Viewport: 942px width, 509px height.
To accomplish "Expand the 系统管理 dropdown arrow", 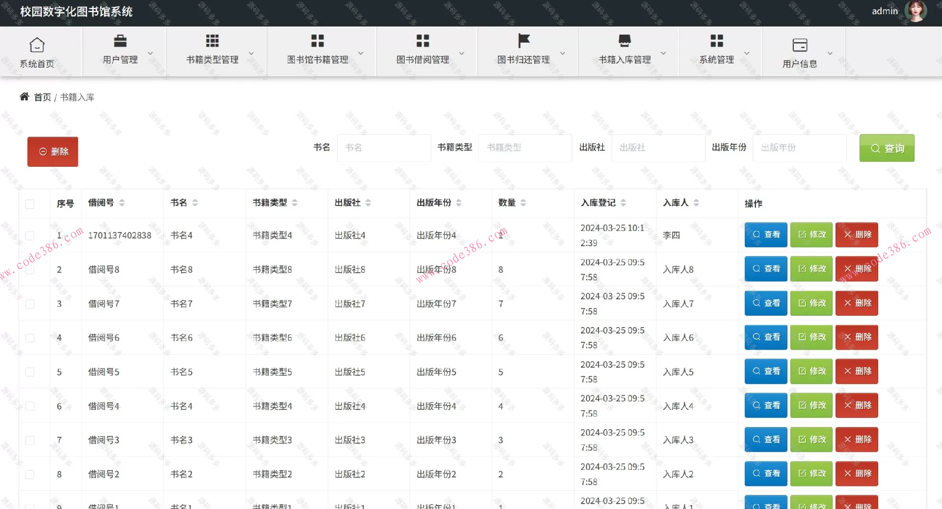I will click(747, 53).
